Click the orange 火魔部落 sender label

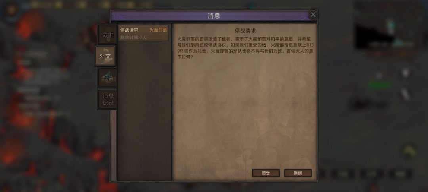[x=158, y=30]
